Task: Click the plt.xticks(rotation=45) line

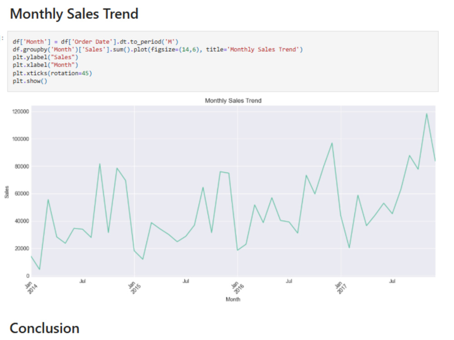Action: (x=52, y=73)
